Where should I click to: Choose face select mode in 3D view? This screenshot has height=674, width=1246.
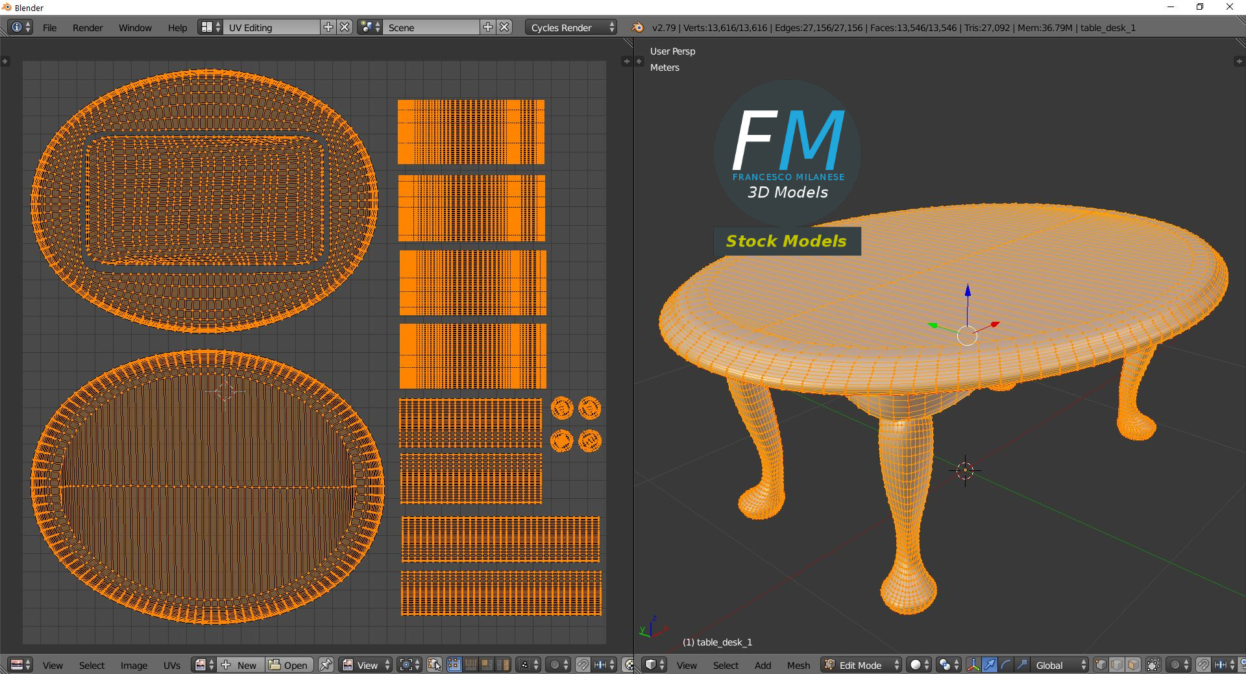(x=1133, y=665)
